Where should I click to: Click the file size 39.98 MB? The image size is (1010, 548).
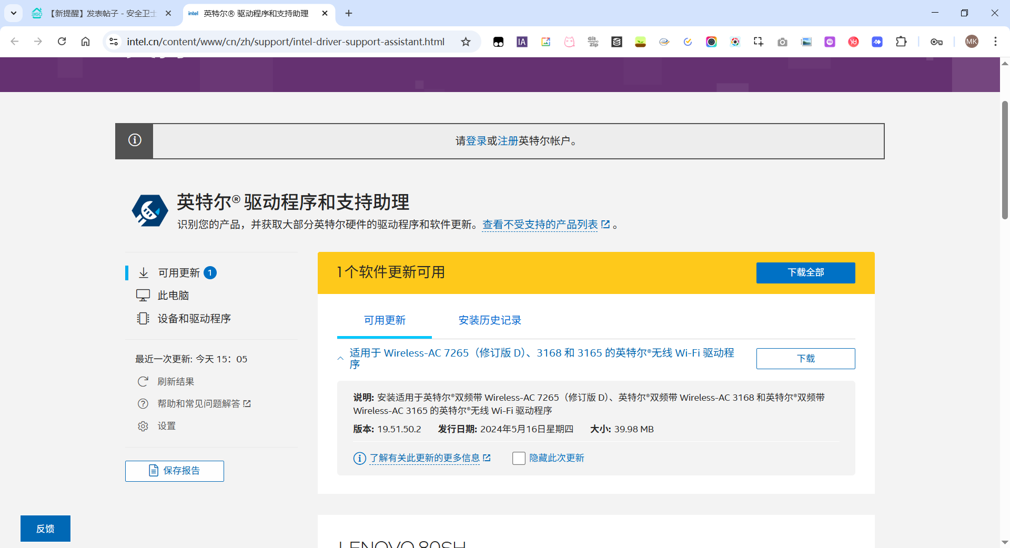click(x=634, y=429)
